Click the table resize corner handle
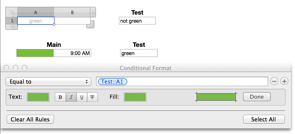The image size is (295, 134). tap(90, 25)
